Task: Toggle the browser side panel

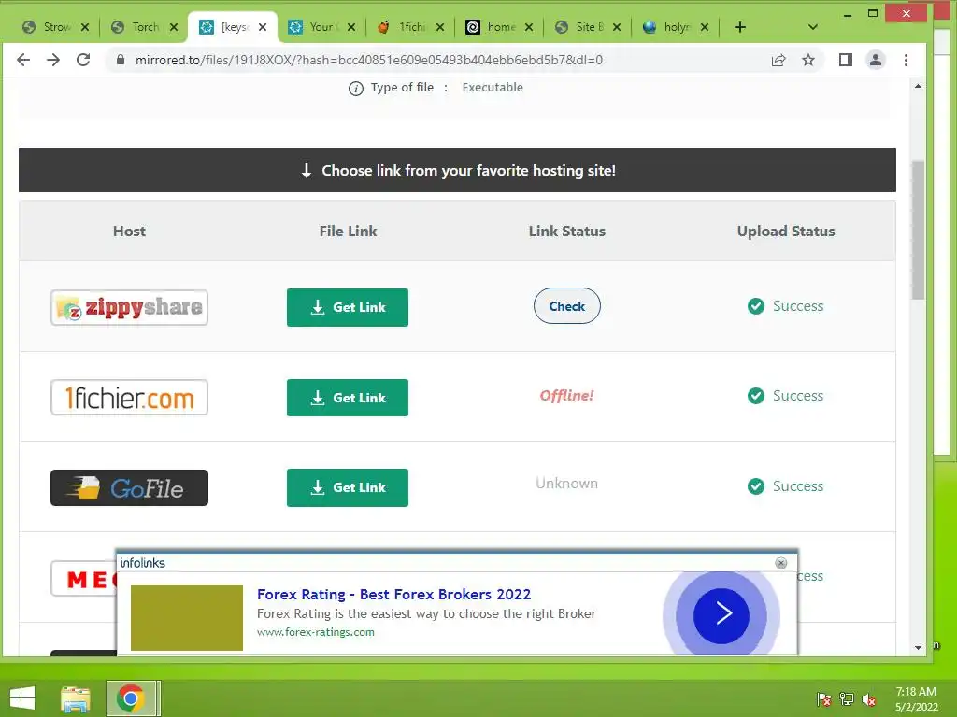Action: coord(845,60)
